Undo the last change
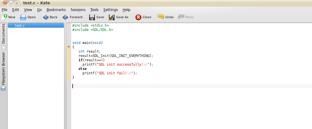 (x=161, y=17)
